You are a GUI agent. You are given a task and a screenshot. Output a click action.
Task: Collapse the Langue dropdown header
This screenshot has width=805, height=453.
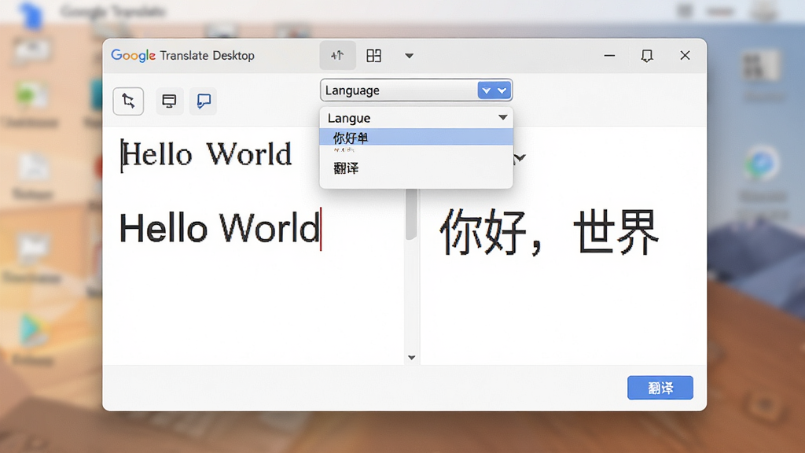click(416, 118)
